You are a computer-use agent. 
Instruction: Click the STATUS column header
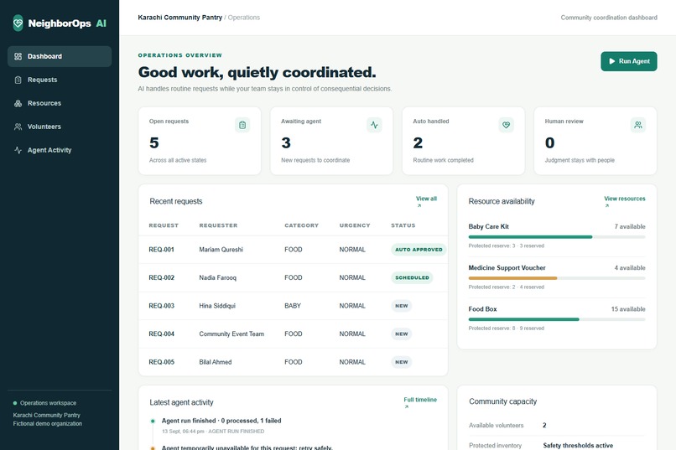403,225
